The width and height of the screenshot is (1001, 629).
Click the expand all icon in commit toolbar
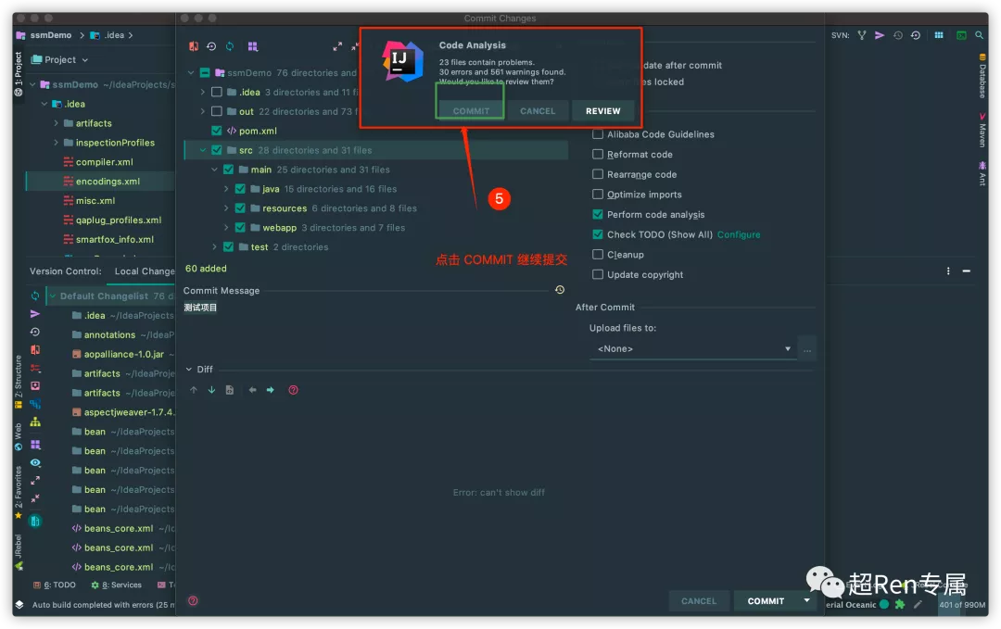(337, 46)
